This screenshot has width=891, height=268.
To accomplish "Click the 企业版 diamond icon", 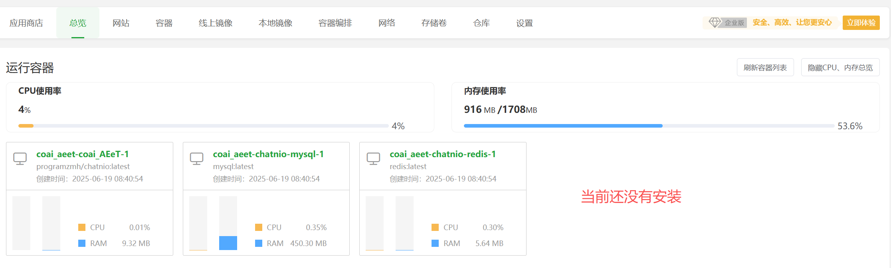I will pyautogui.click(x=715, y=23).
